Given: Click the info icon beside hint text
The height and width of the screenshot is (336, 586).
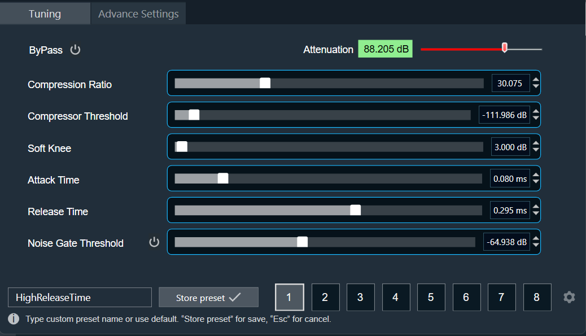Looking at the screenshot, I should point(14,319).
